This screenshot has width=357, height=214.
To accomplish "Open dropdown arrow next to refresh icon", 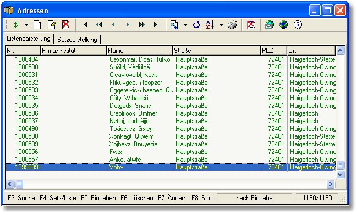I will [26, 25].
